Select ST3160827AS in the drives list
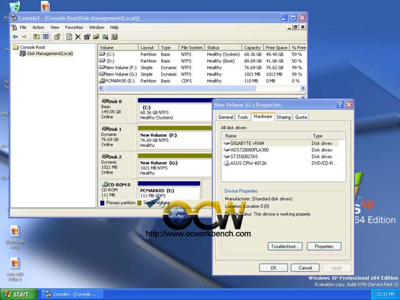Screen dimensions: 400x300 click(x=280, y=156)
